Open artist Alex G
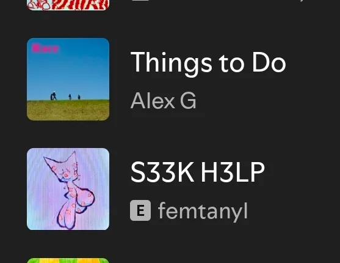The height and width of the screenshot is (263, 340). pyautogui.click(x=164, y=100)
